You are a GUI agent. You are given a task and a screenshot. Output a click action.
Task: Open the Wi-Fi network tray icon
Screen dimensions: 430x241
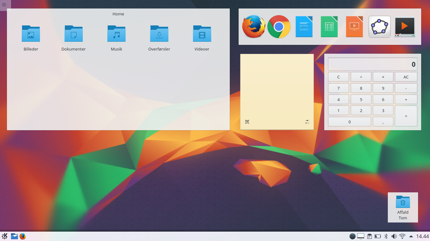tap(402, 236)
